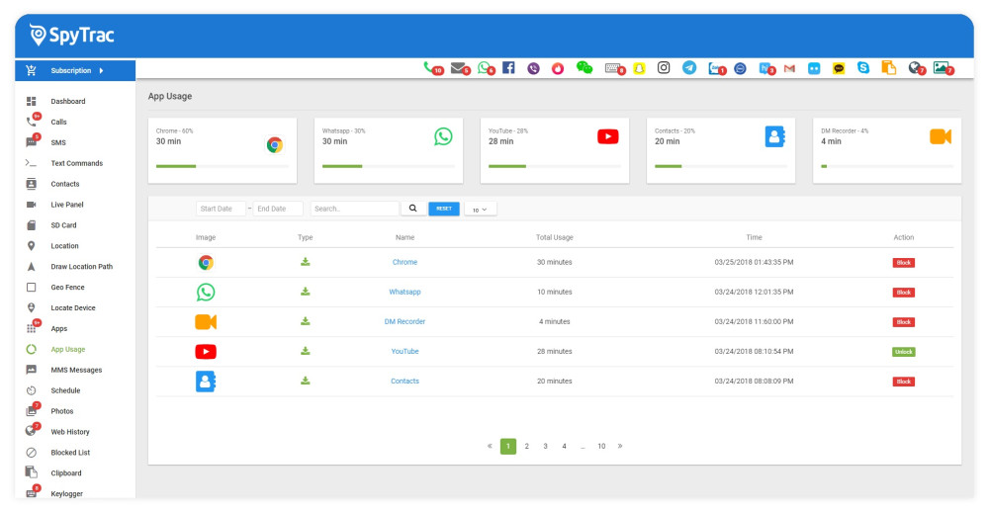Open the rows-per-page dropdown showing 10
989x512 pixels.
(x=480, y=210)
